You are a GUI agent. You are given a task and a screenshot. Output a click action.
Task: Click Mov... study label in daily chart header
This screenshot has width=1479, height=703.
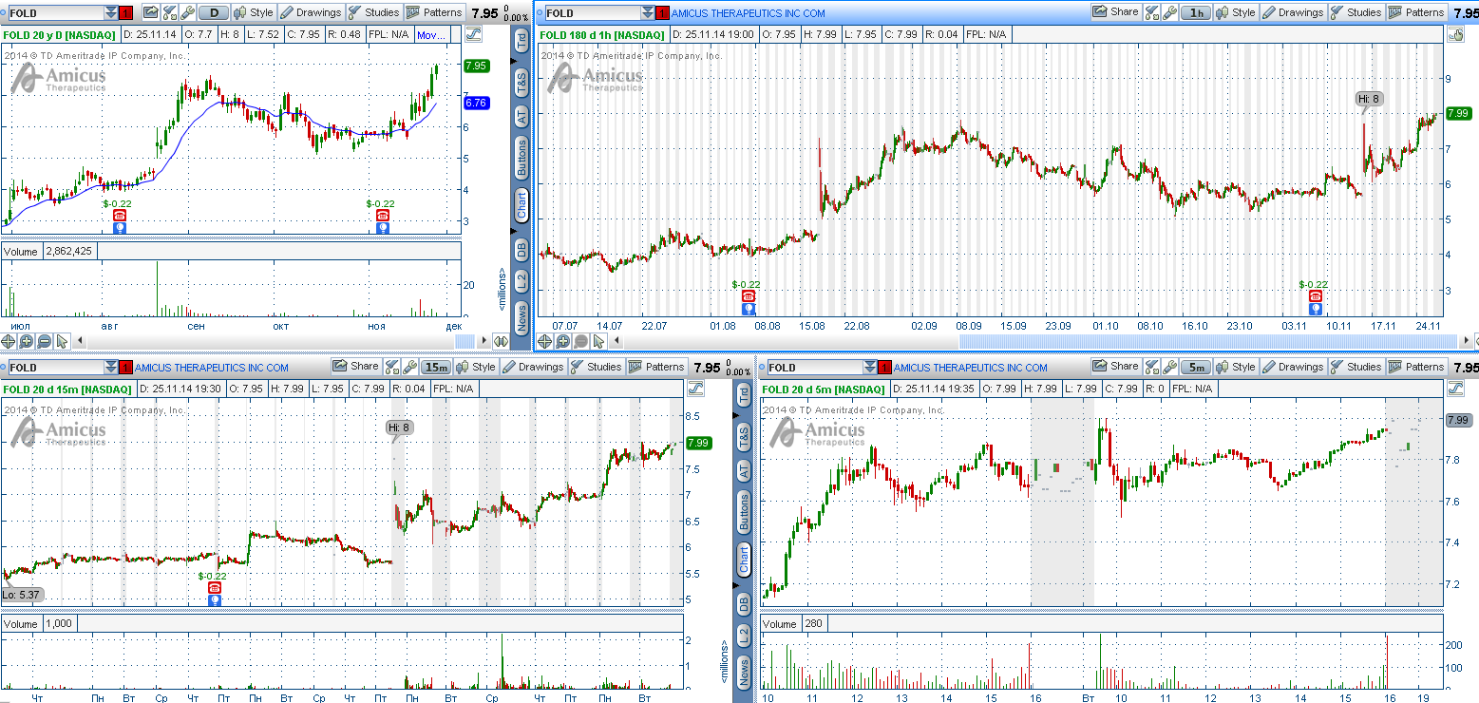(x=431, y=34)
